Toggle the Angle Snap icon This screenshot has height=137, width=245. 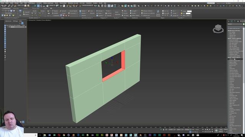click(70, 6)
